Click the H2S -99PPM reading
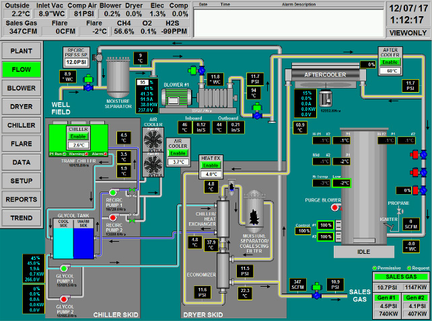The image size is (432, 321). tap(173, 32)
